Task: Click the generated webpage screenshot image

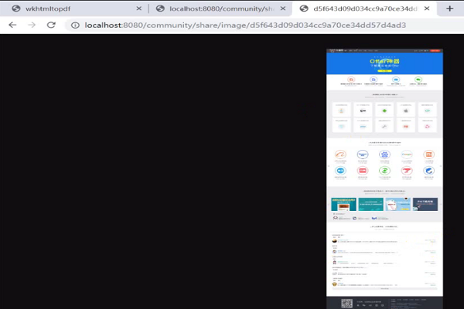Action: pos(384,179)
